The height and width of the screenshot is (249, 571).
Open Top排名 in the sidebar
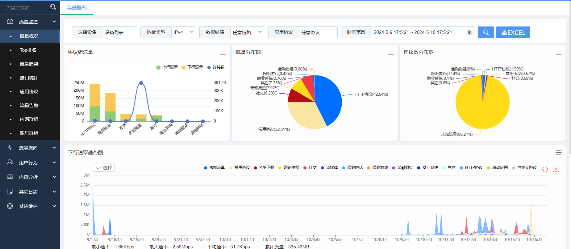30,50
